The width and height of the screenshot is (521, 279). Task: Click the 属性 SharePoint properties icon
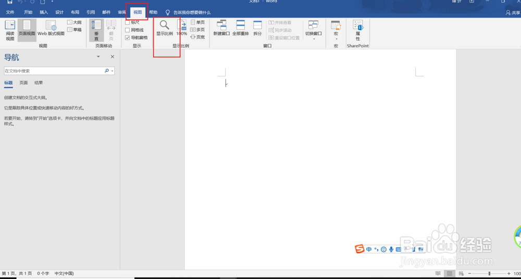[358, 30]
